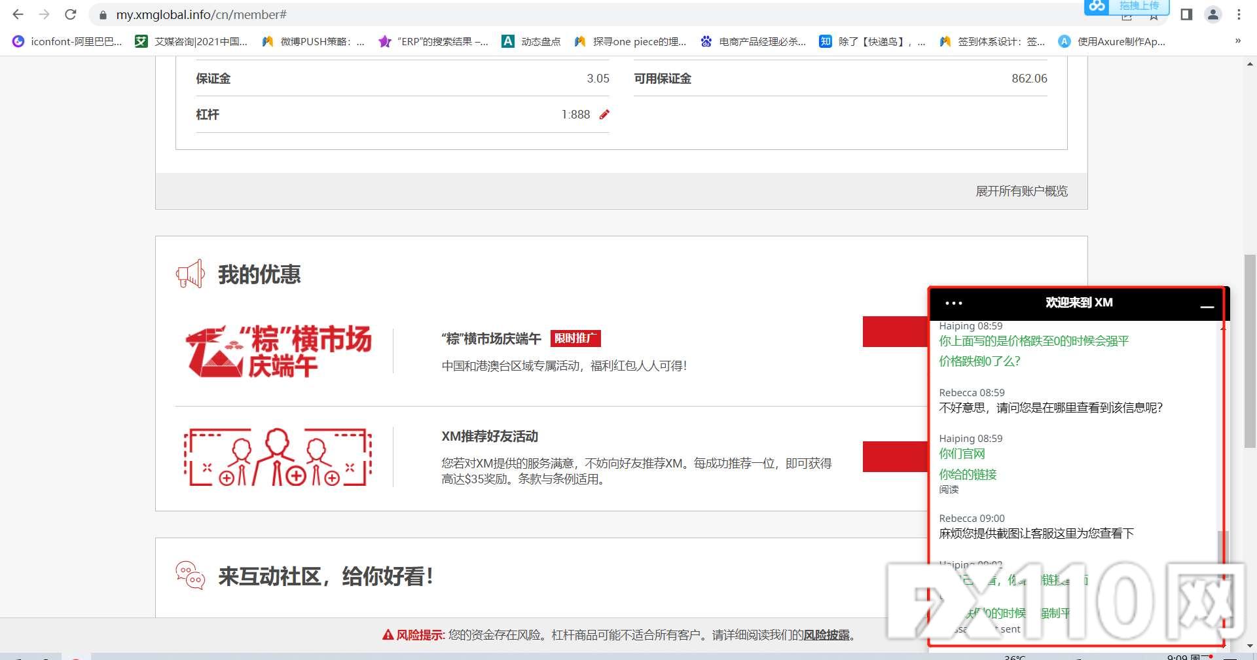Open the 微博PUSH策略 bookmark
The width and height of the screenshot is (1257, 660).
tap(313, 41)
